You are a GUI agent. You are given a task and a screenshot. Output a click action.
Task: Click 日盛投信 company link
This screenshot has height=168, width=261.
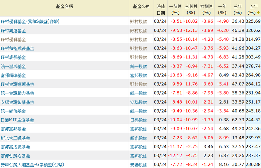pos(138,120)
